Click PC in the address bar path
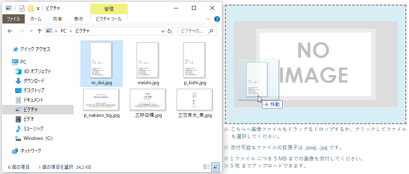The image size is (409, 174). coord(64,31)
